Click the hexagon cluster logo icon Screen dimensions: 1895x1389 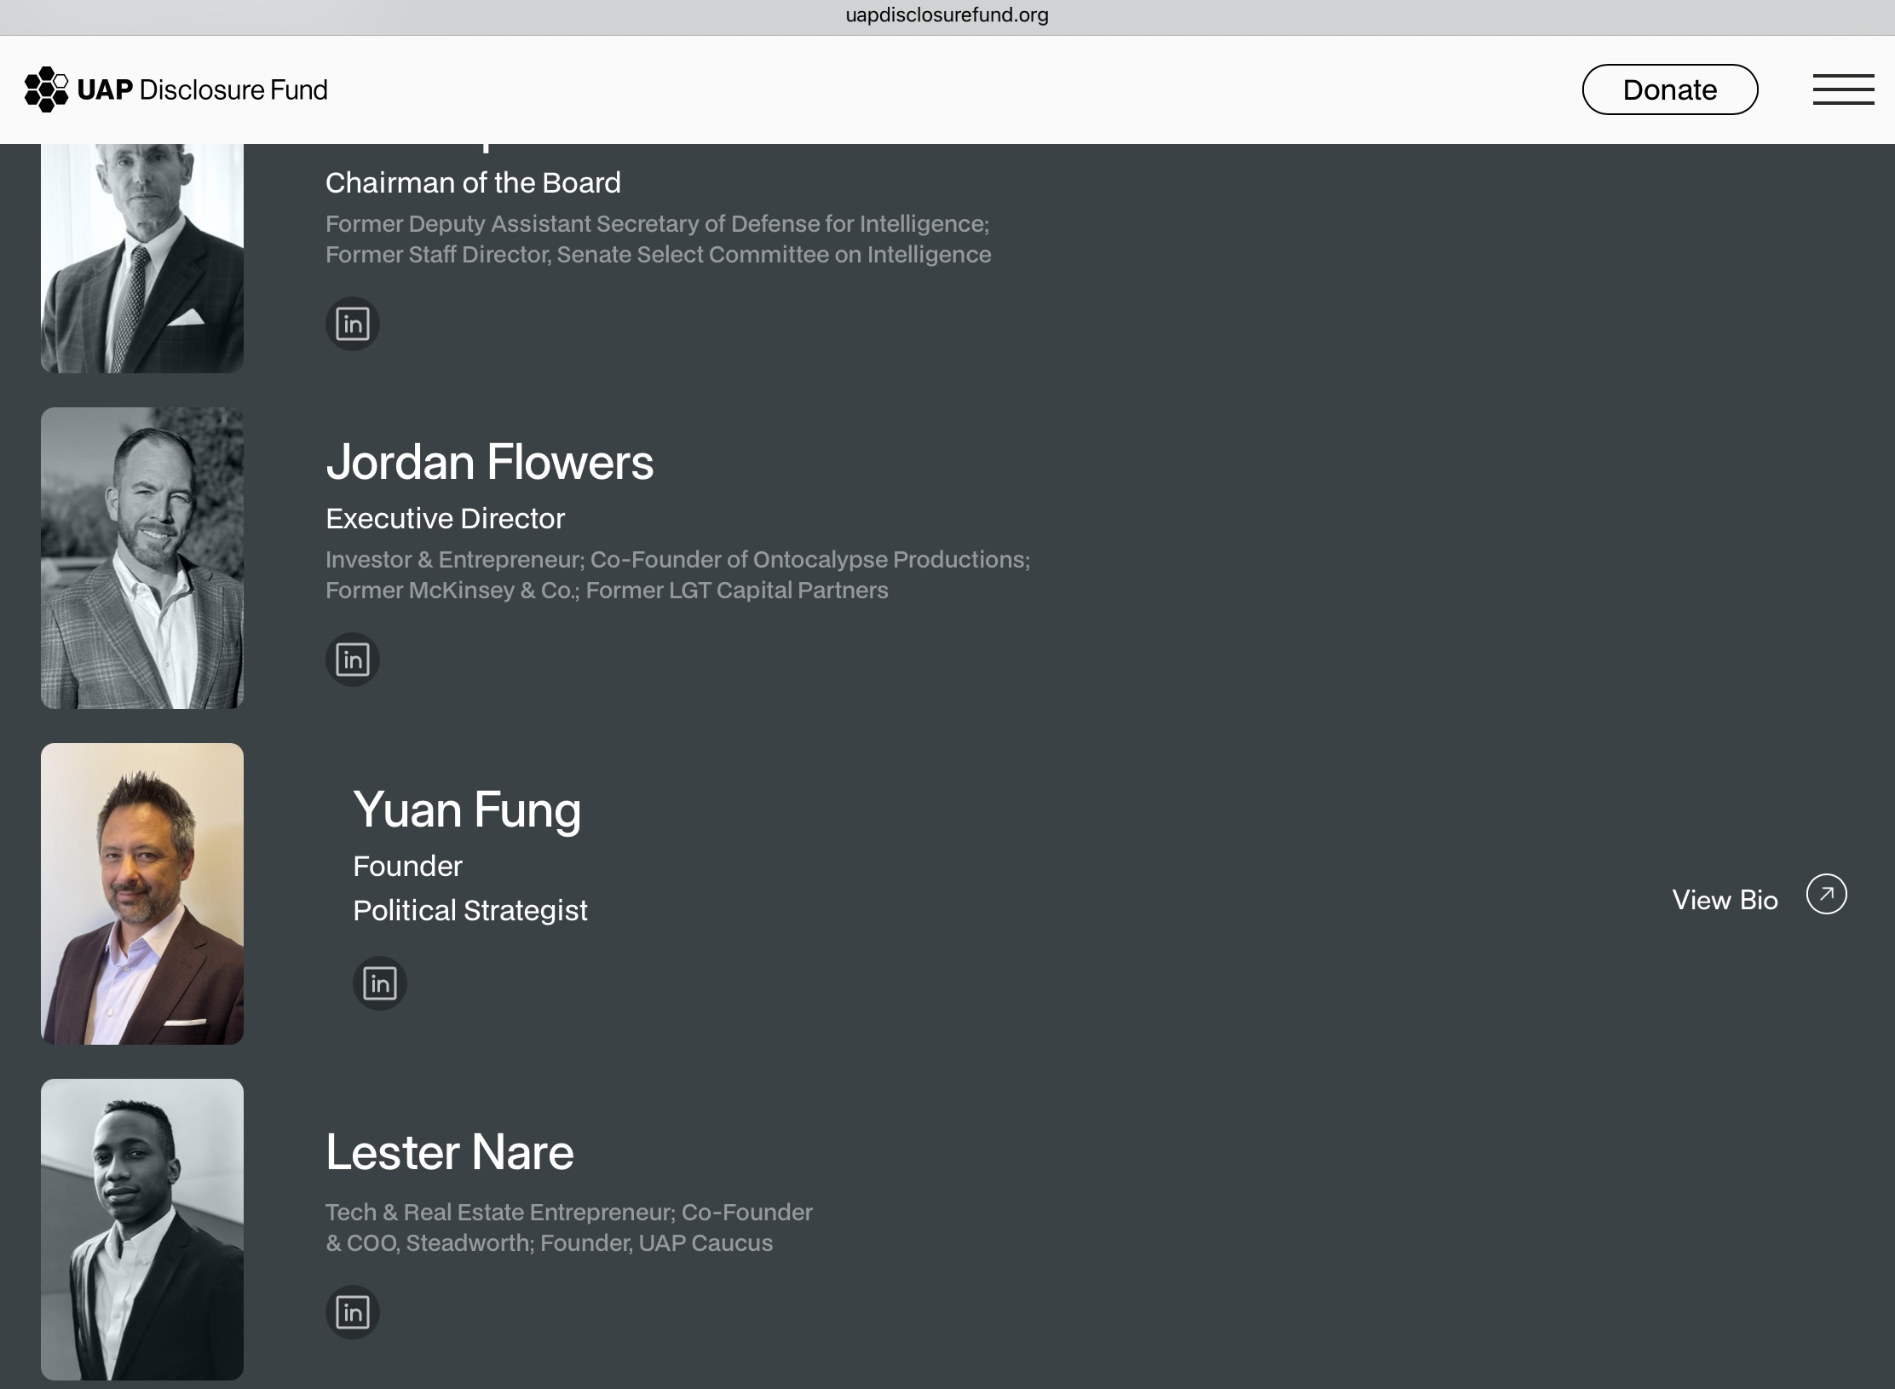(46, 89)
